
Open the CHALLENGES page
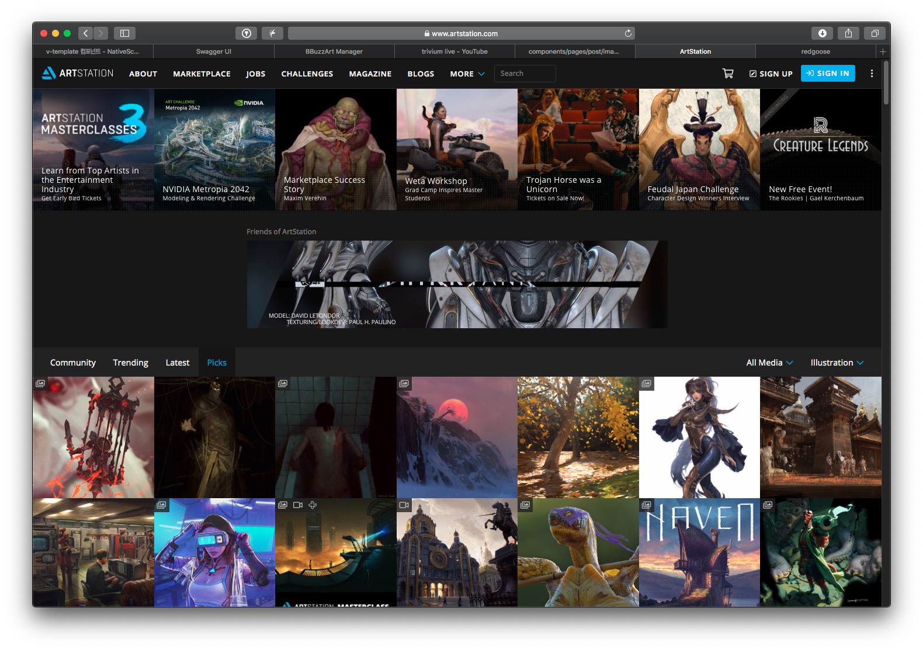(x=307, y=74)
